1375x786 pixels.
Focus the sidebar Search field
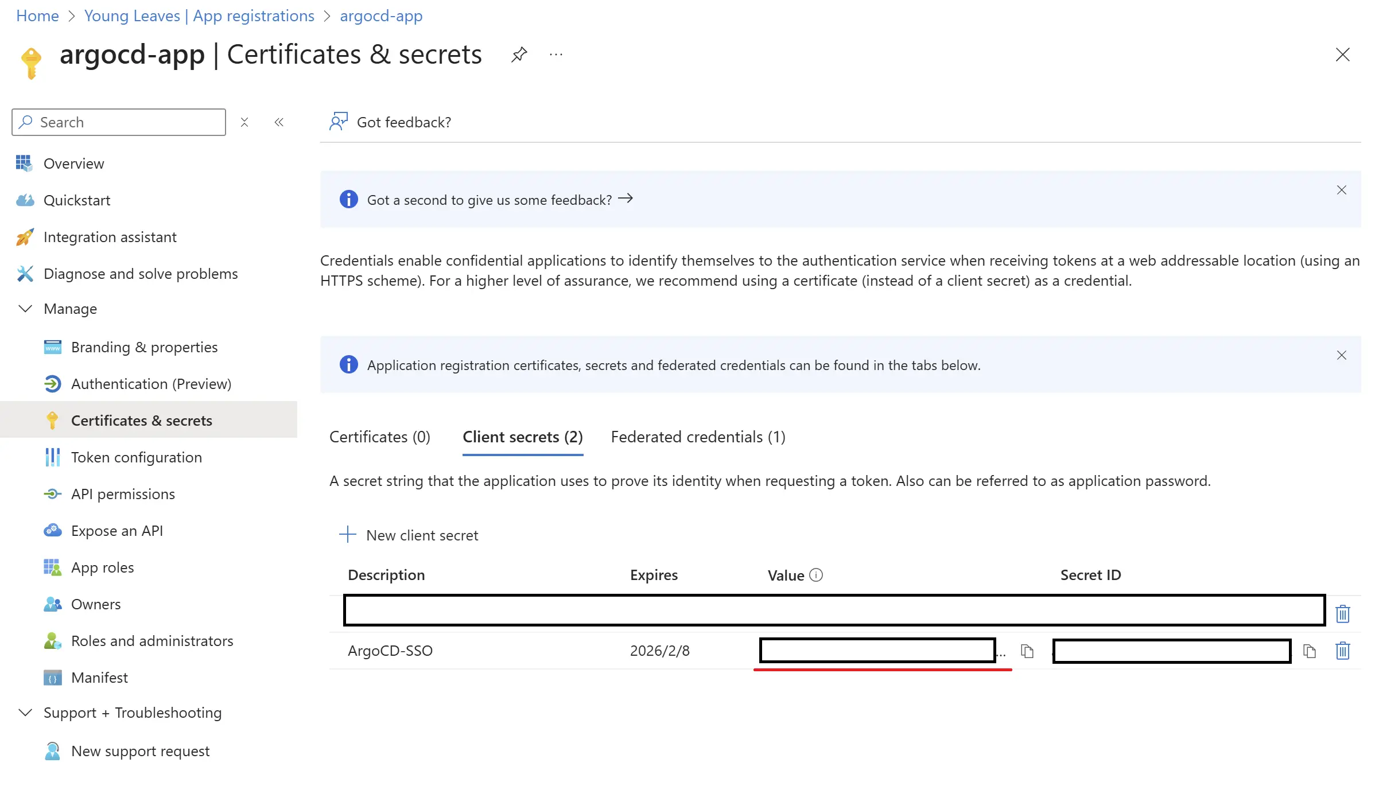(119, 122)
